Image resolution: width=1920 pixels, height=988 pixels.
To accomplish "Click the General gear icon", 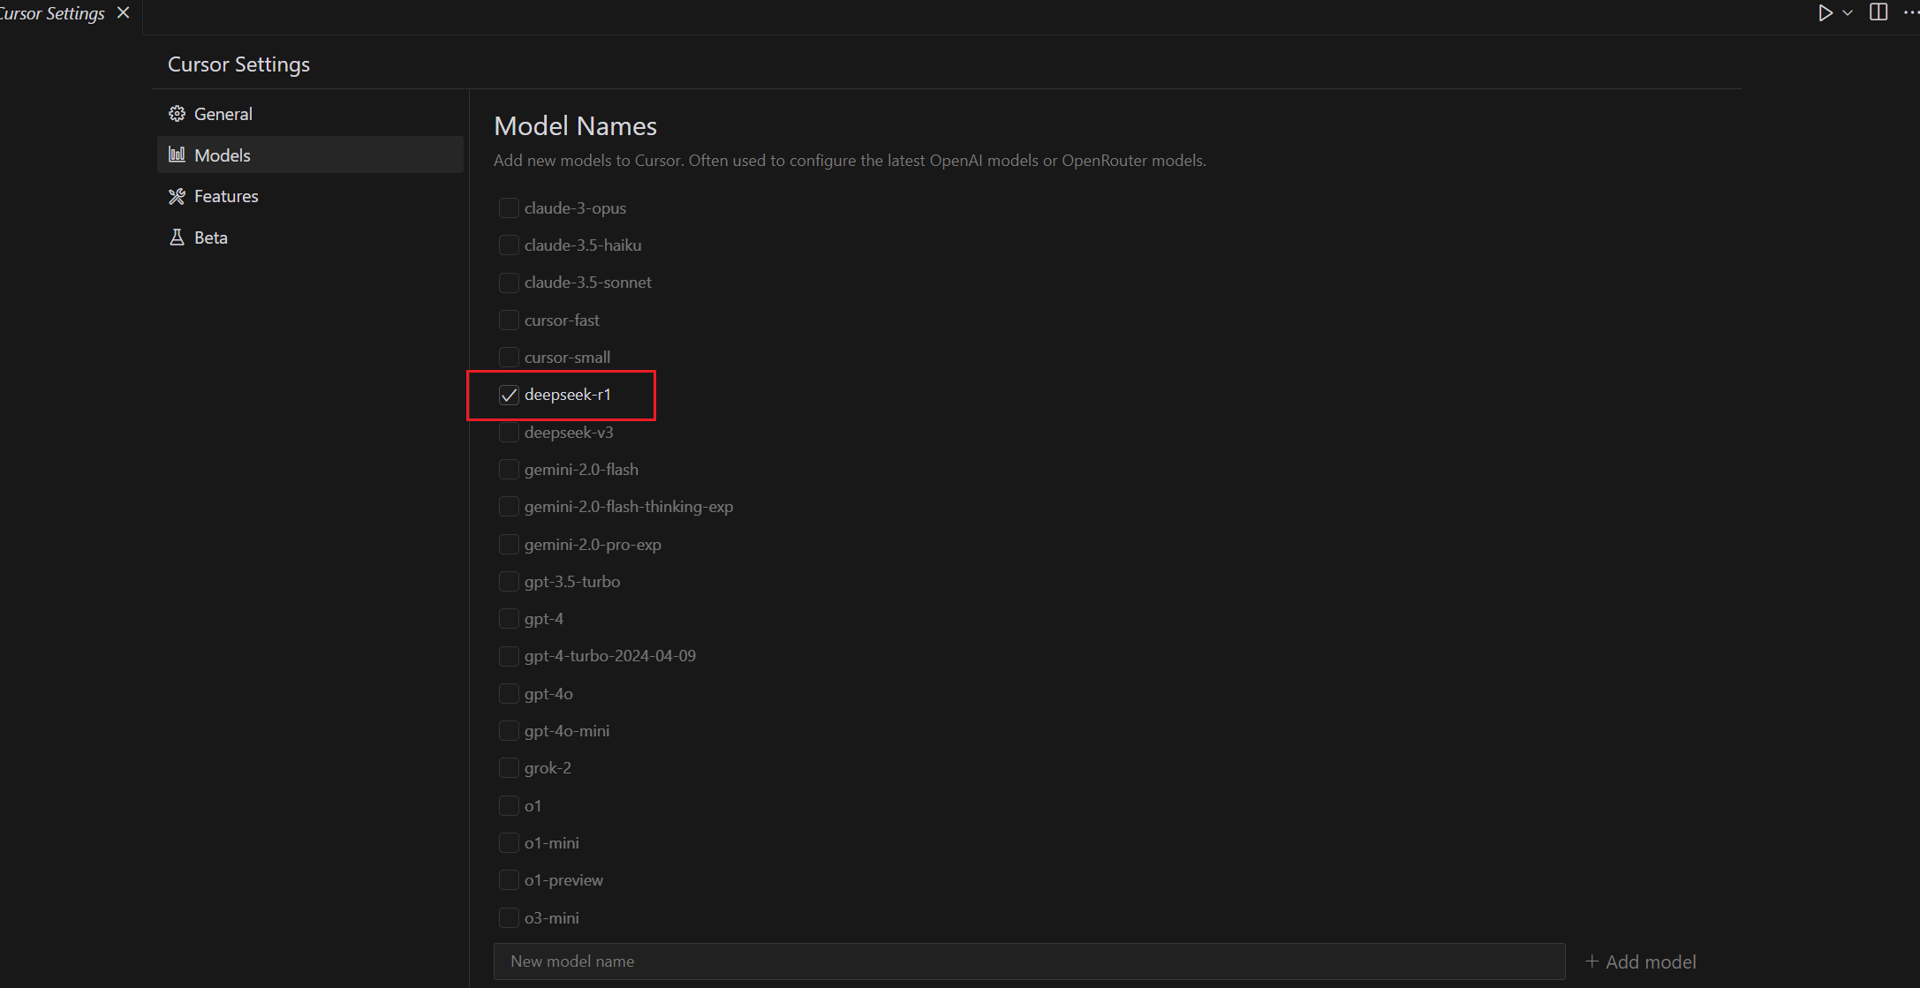I will [x=177, y=114].
